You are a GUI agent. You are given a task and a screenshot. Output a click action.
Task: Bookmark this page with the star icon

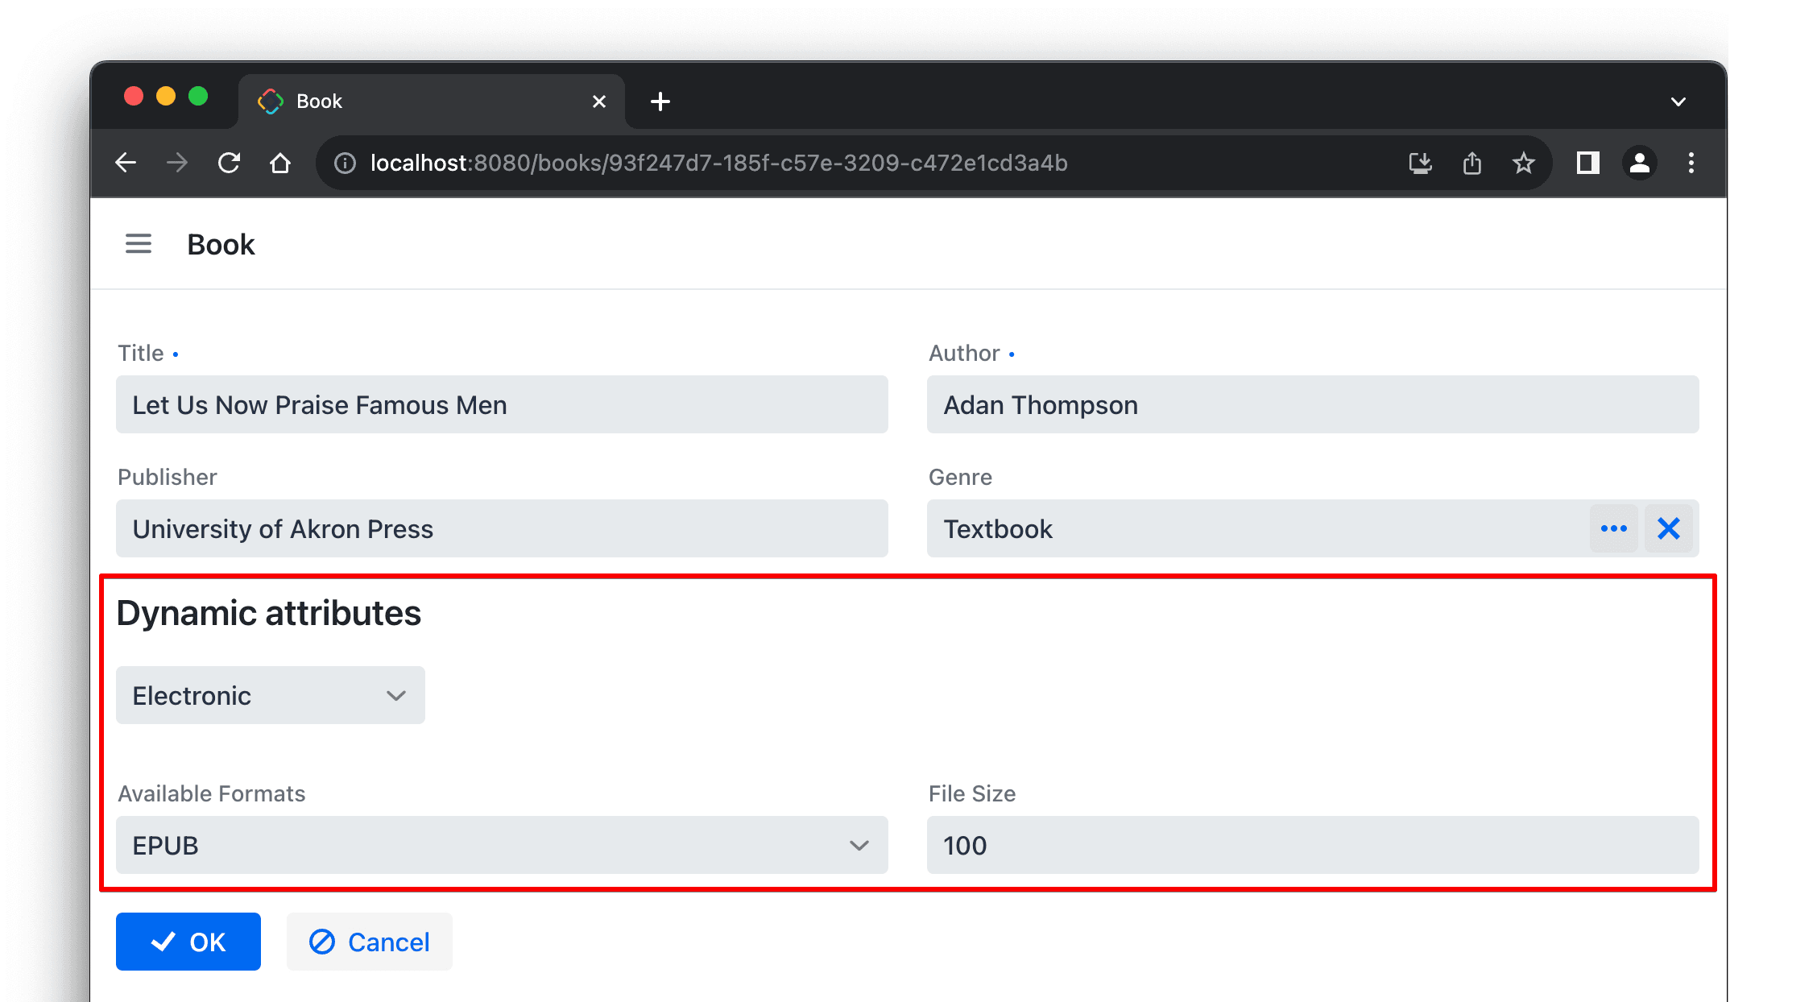click(x=1523, y=164)
